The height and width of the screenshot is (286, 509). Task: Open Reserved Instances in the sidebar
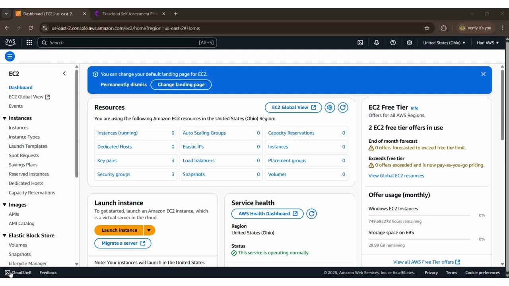[29, 174]
